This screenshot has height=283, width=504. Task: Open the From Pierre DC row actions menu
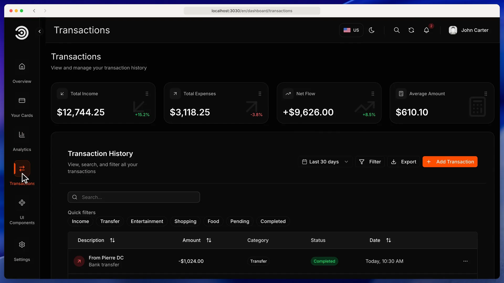[465, 261]
